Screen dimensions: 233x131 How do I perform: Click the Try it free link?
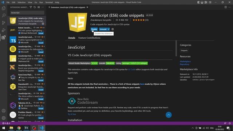[72, 114]
